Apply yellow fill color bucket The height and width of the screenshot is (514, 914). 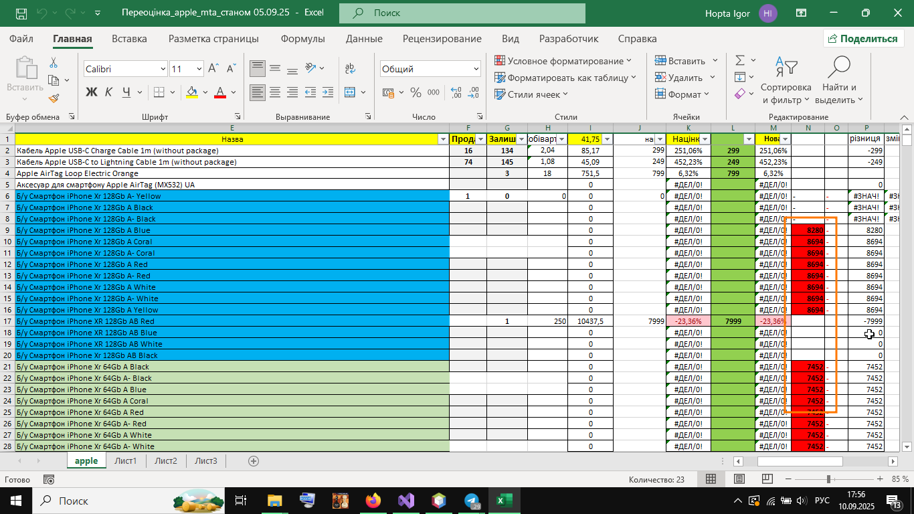coord(192,92)
